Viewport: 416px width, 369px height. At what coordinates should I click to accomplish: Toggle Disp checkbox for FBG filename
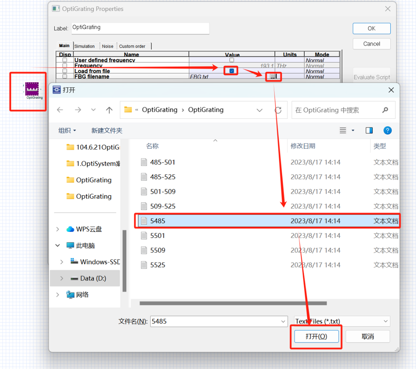(65, 77)
